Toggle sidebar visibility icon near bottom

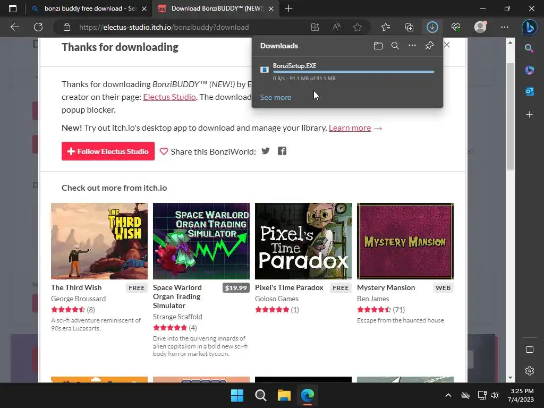click(x=530, y=350)
